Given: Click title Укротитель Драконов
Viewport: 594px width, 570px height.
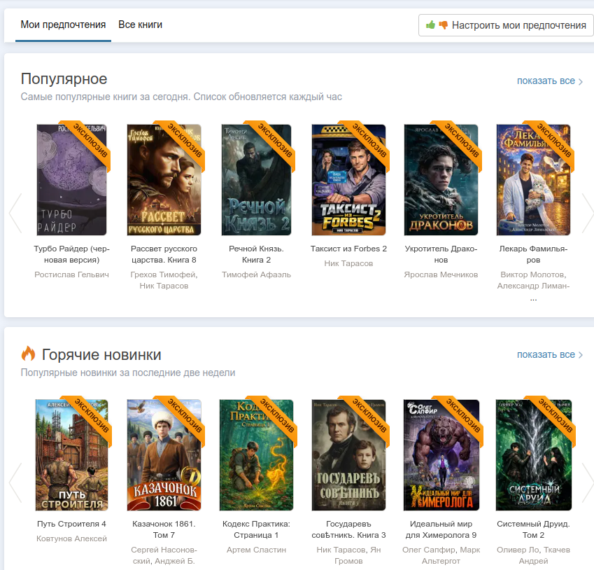Looking at the screenshot, I should tap(441, 254).
